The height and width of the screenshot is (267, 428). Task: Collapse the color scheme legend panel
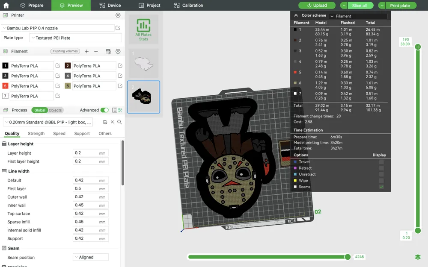click(x=296, y=15)
